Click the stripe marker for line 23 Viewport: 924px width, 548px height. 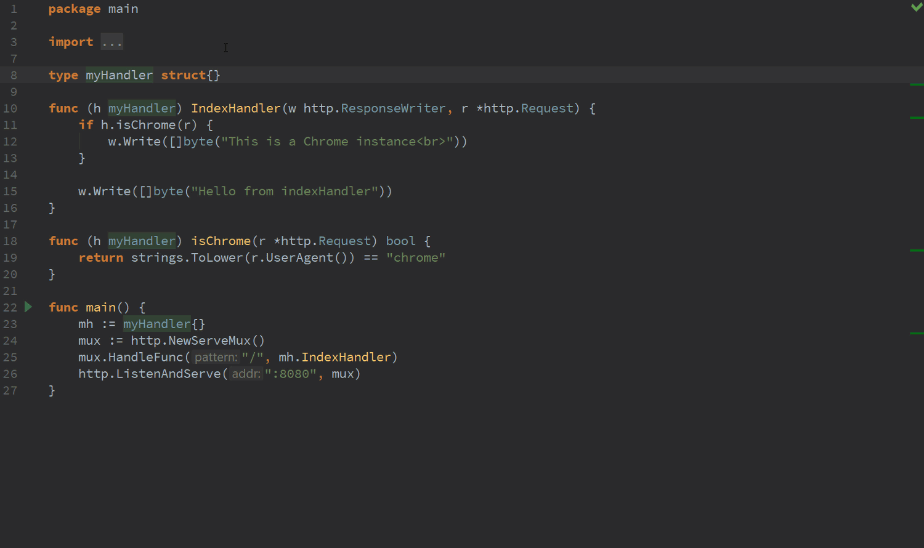click(x=917, y=333)
